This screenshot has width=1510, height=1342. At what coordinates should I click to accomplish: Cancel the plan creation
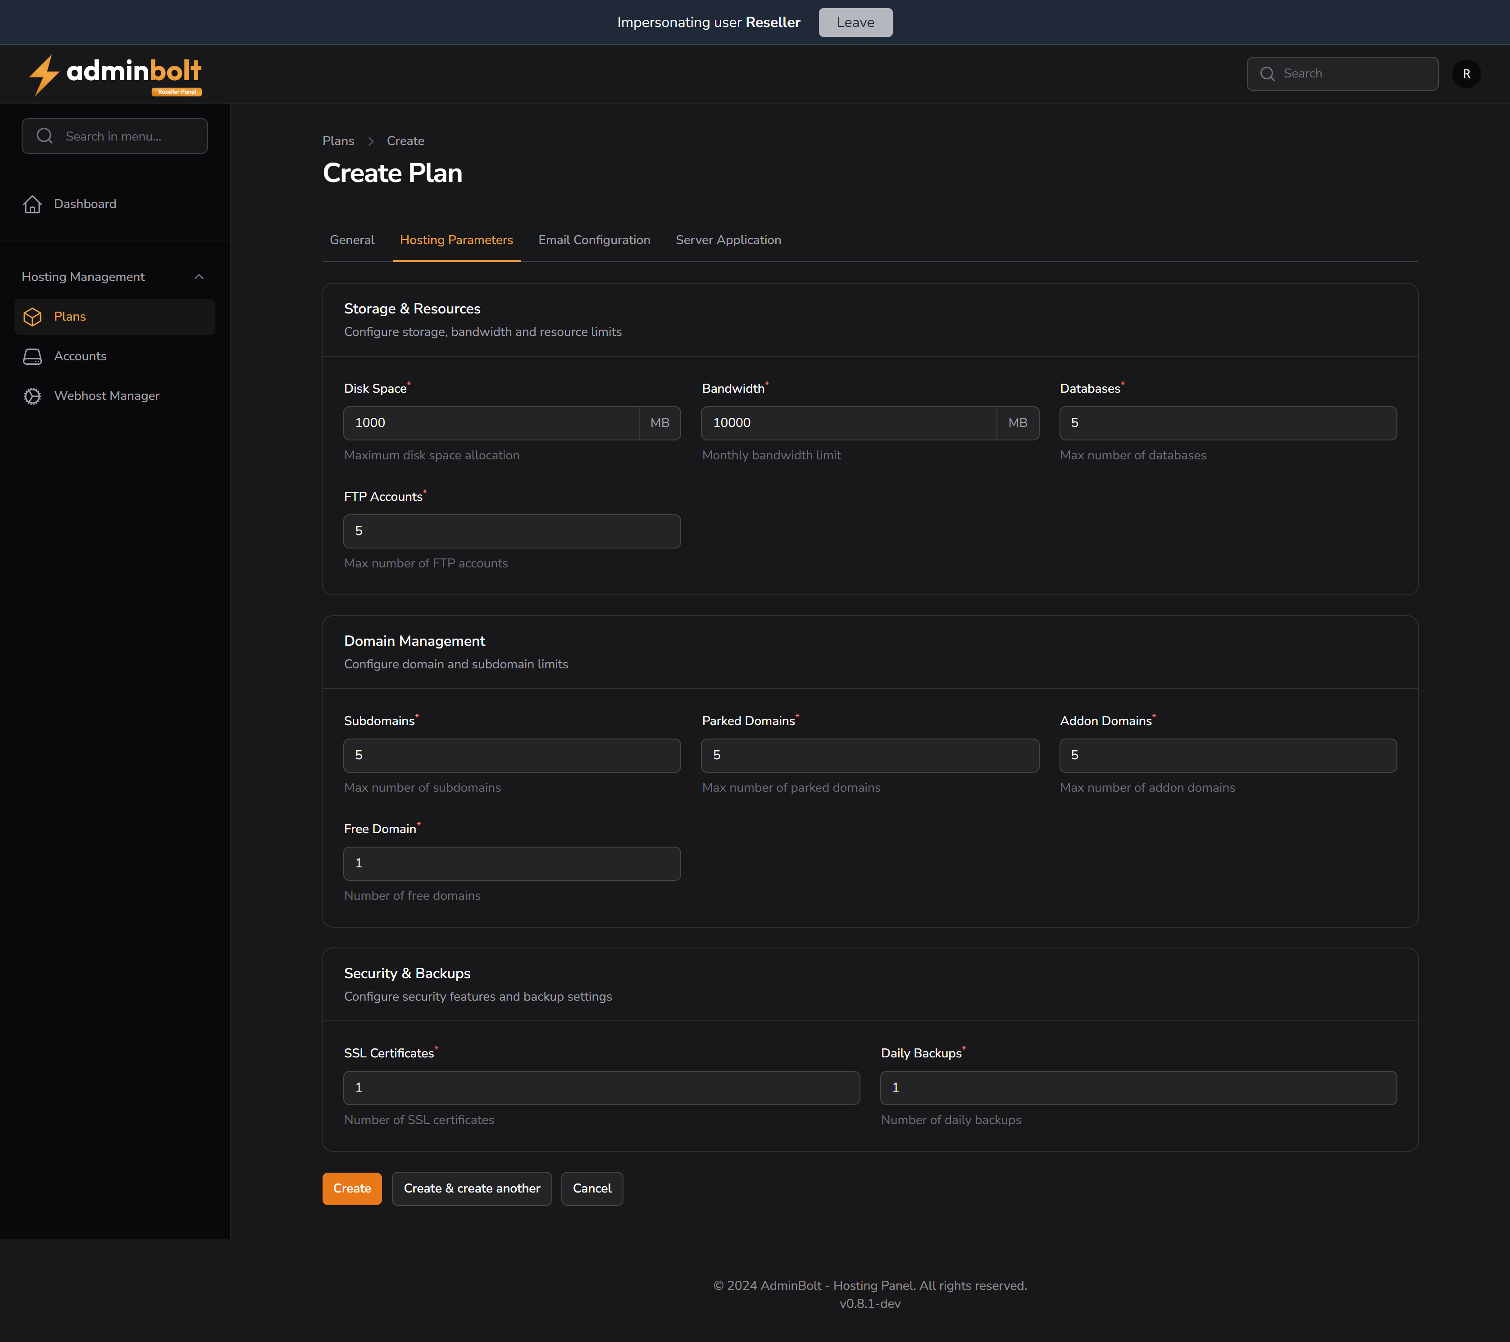click(591, 1188)
